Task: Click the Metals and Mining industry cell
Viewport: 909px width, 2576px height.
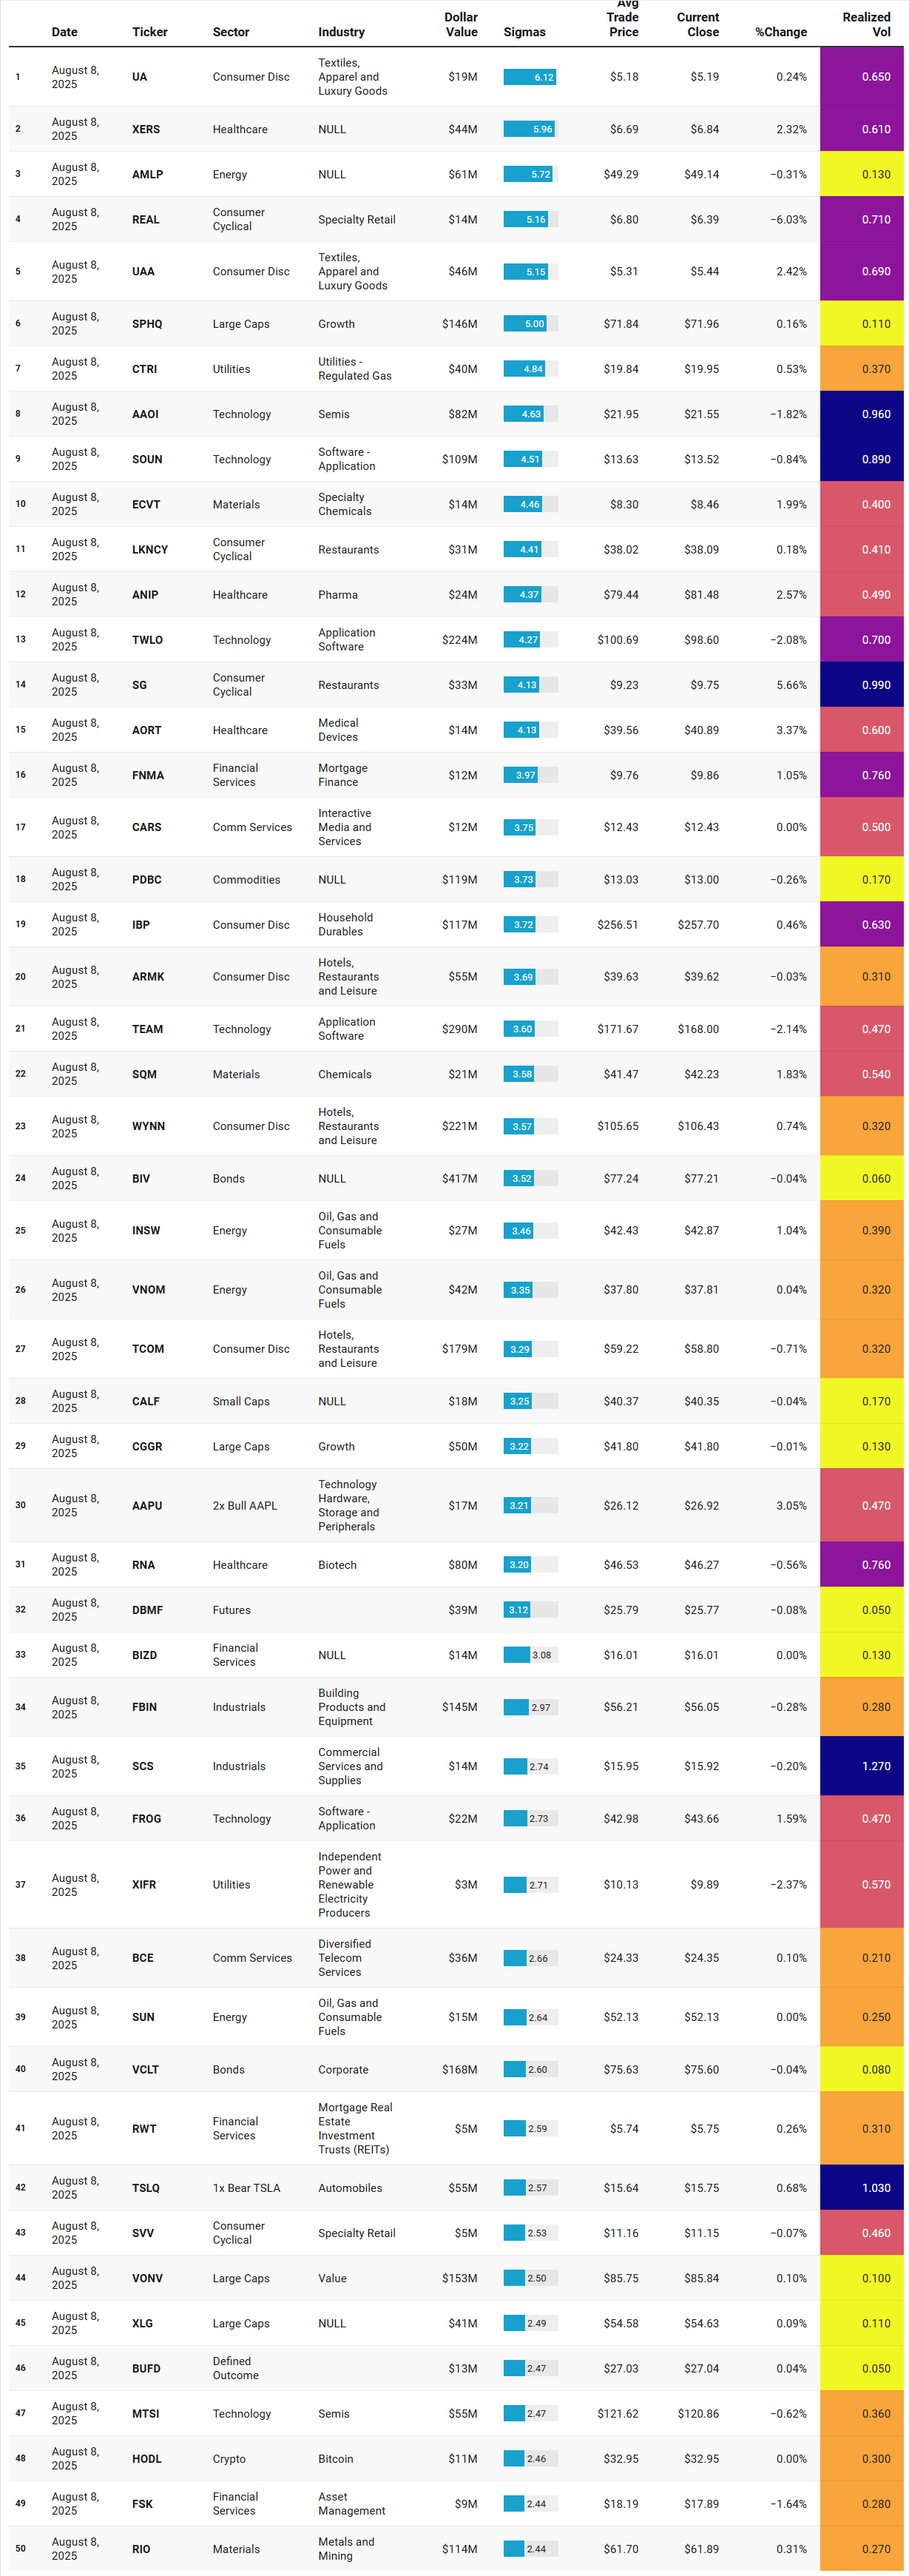Action: click(346, 2549)
